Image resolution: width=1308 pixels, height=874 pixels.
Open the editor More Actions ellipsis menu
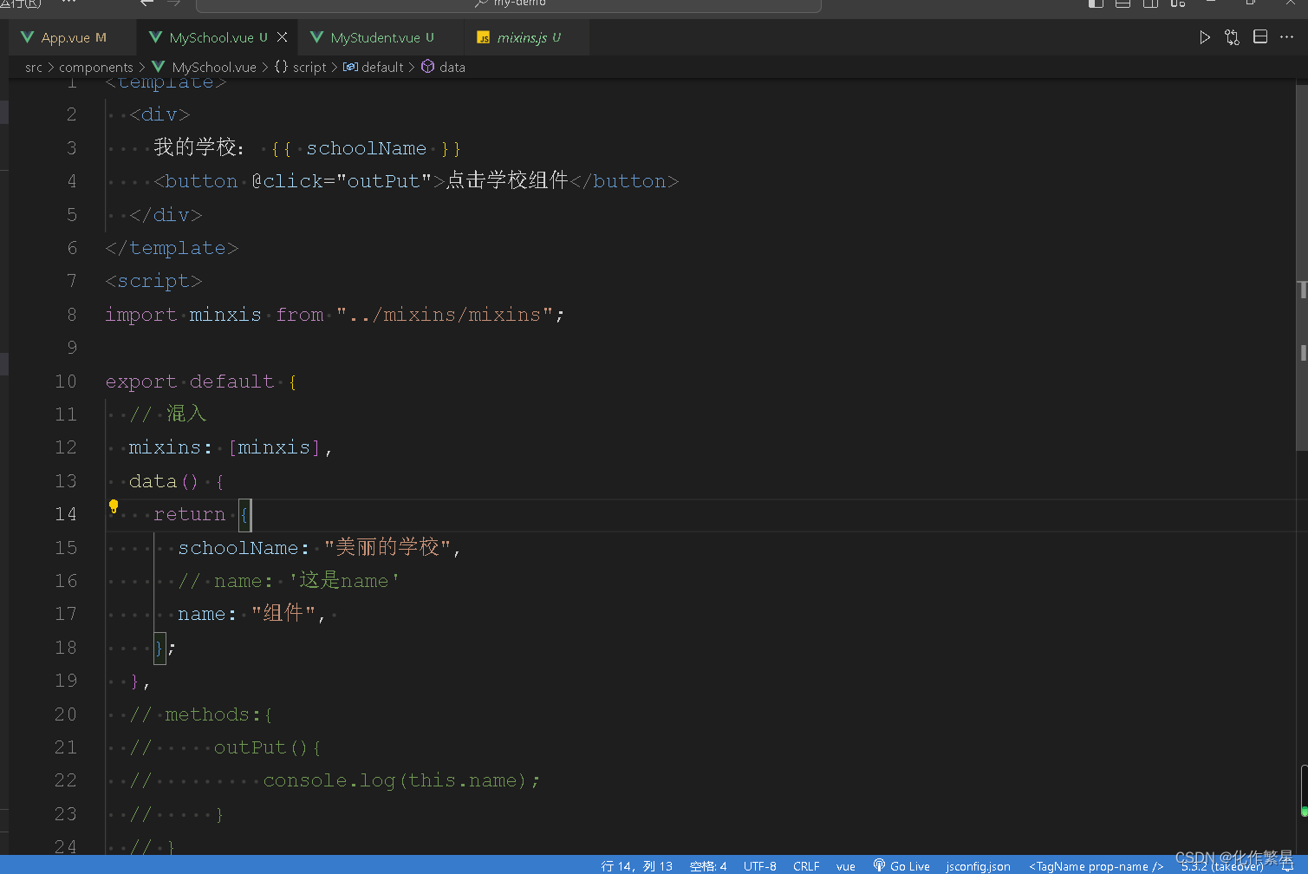[1286, 37]
